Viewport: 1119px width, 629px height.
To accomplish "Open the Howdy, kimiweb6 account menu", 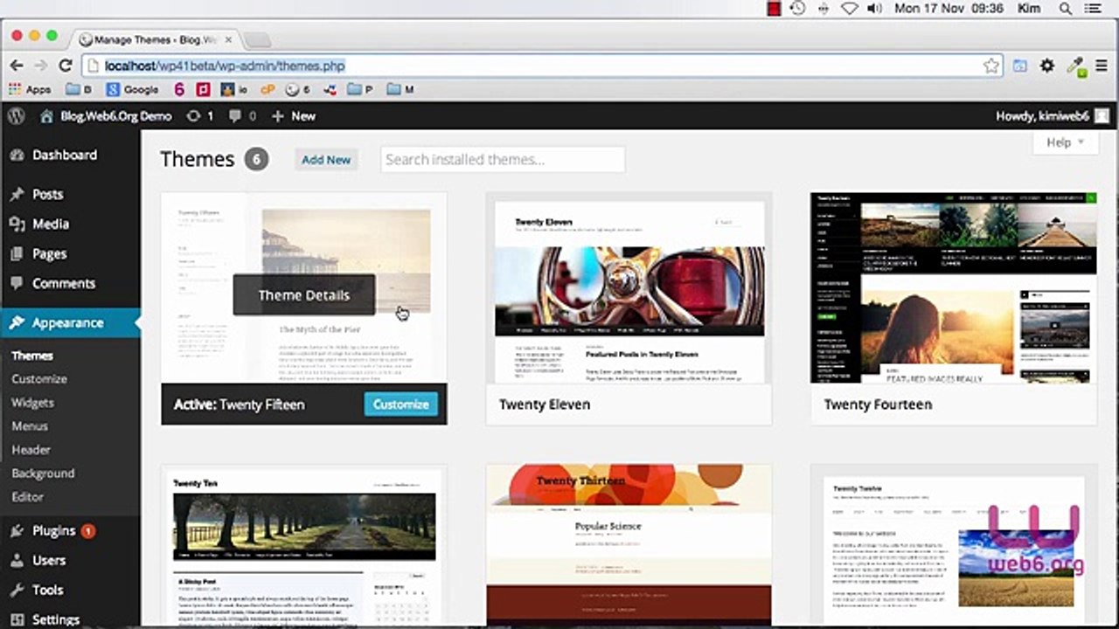I will pos(1053,116).
